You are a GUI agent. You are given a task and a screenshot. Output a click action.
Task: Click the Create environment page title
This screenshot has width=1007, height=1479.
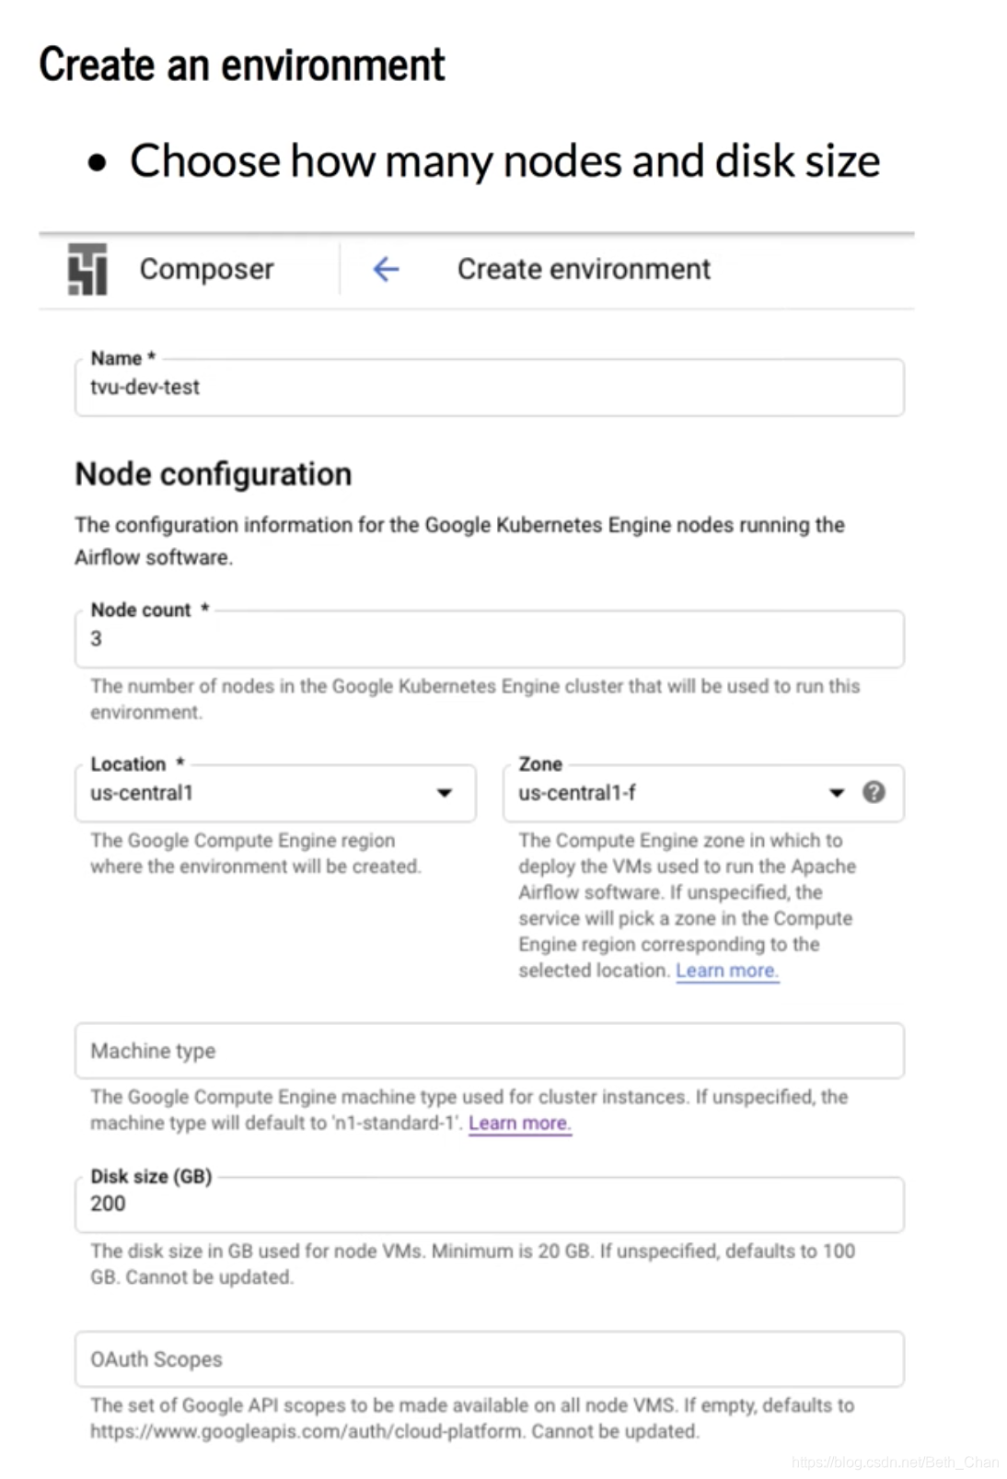coord(584,269)
